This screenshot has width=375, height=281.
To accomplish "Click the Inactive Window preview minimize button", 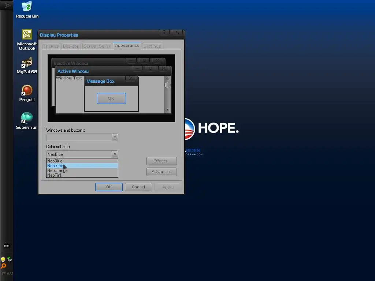I will [131, 60].
